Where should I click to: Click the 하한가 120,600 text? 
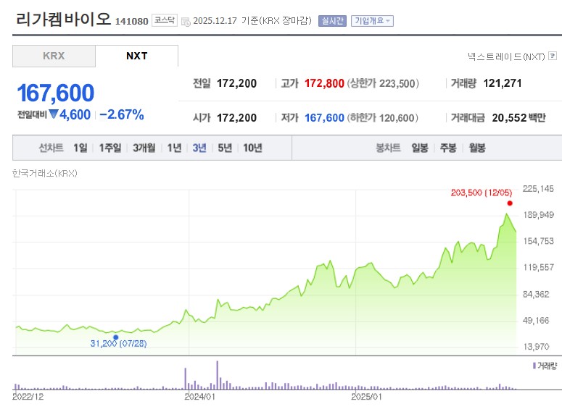point(382,118)
